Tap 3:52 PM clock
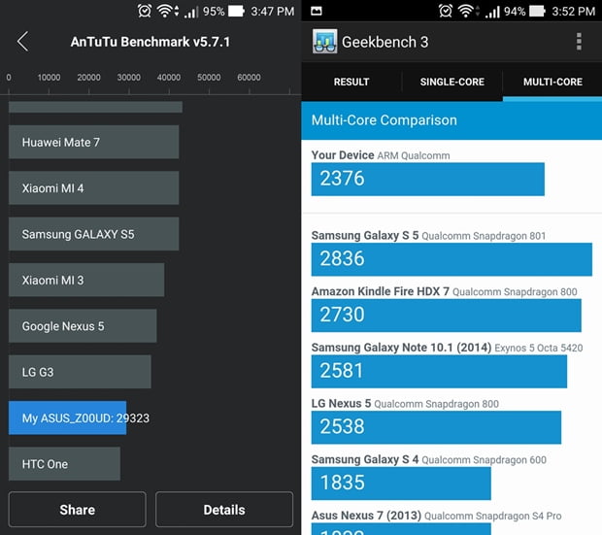The image size is (602, 535). (574, 11)
